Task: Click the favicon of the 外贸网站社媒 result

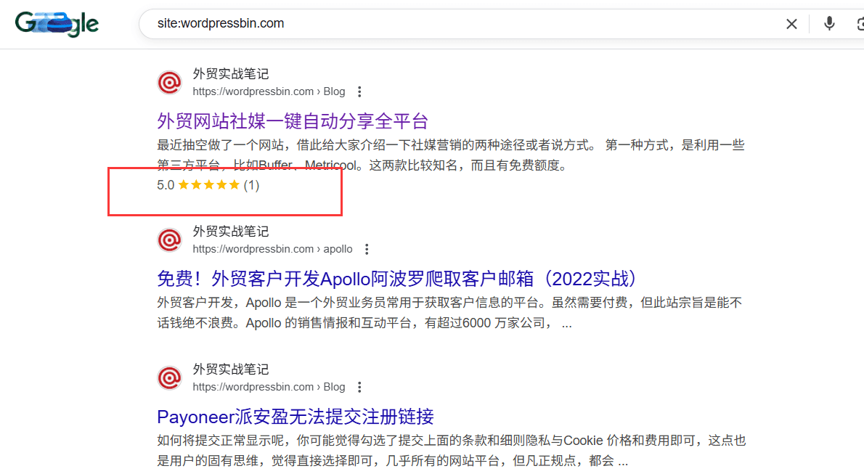Action: (170, 83)
